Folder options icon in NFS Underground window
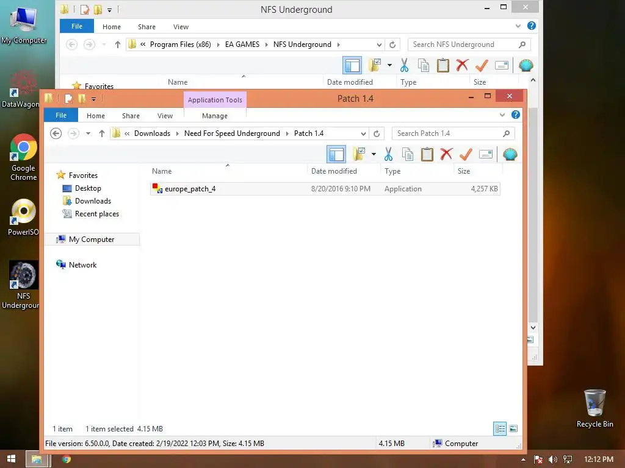 pos(375,65)
